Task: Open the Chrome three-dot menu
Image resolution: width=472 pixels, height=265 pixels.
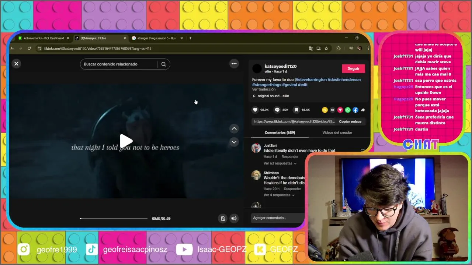Action: point(368,48)
